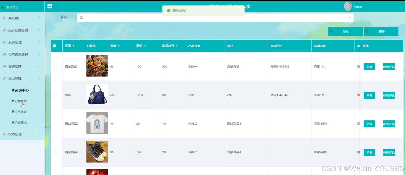Click the blue handbag cover thumbnail
The width and height of the screenshot is (405, 175).
97,94
